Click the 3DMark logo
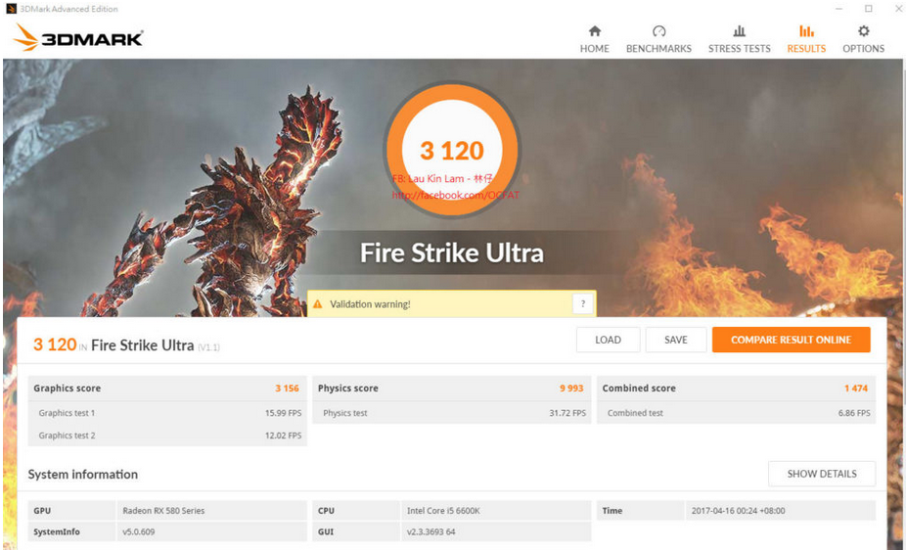Image resolution: width=906 pixels, height=550 pixels. point(78,38)
